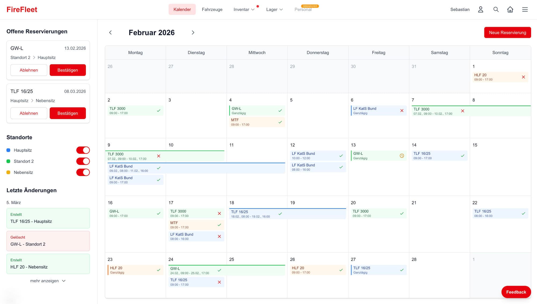Click the Neue Reservierung button

507,33
